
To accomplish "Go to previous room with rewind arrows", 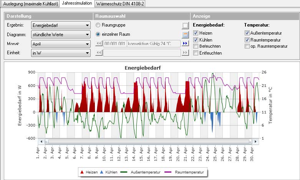I will pos(99,43).
